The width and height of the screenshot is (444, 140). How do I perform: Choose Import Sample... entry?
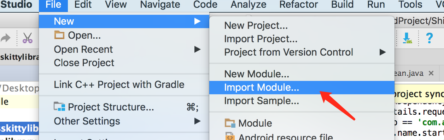(262, 101)
